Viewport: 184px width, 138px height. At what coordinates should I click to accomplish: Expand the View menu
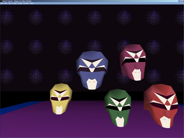pyautogui.click(x=10, y=3)
